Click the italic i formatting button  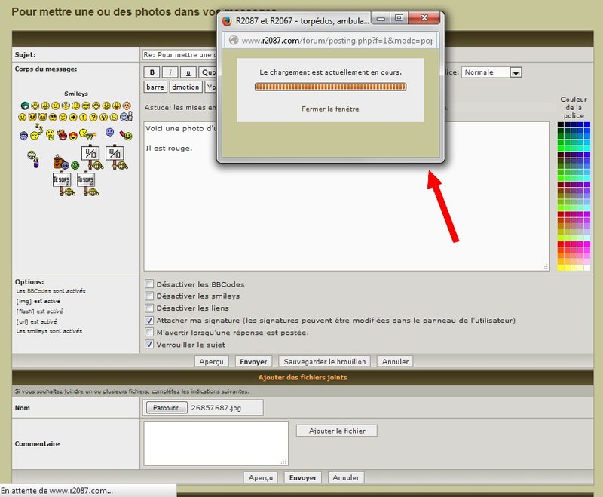coord(171,72)
